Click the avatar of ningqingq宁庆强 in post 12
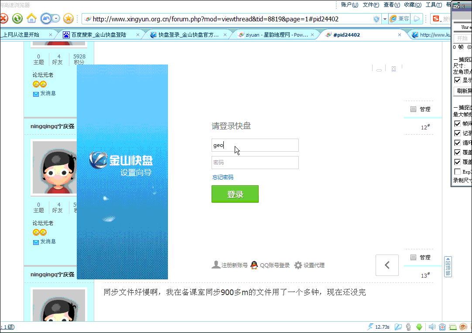 click(x=55, y=167)
